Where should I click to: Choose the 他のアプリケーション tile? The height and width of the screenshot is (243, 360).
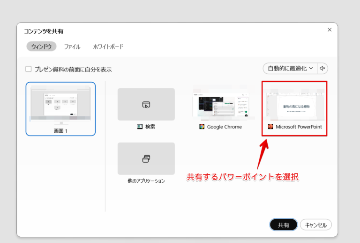point(146,163)
